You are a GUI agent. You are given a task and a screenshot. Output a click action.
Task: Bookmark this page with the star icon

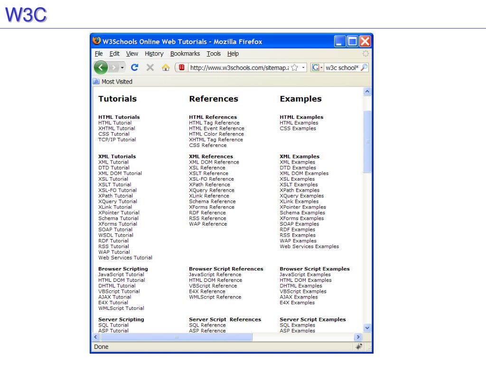295,67
